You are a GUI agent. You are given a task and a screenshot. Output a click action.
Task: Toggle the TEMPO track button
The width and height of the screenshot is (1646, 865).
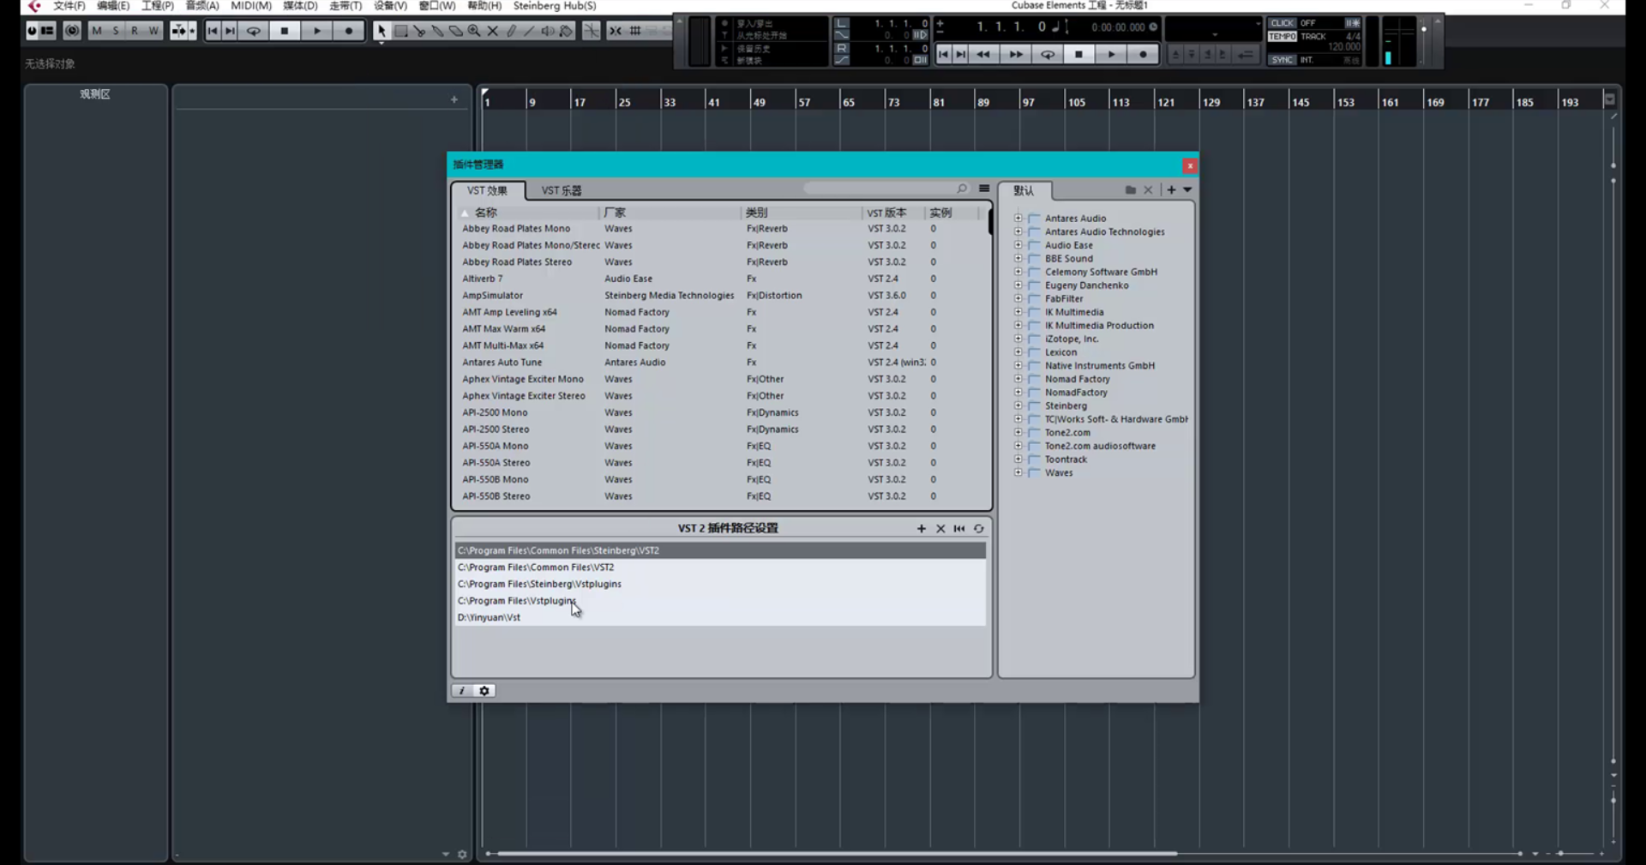coord(1283,37)
